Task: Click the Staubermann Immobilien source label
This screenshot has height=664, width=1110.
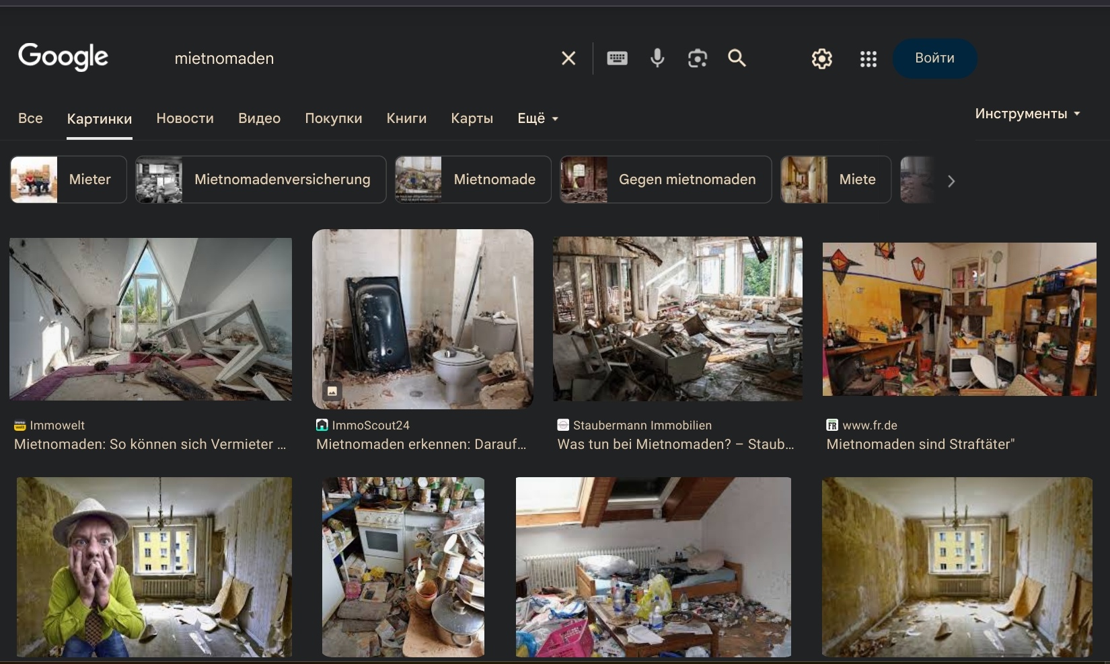Action: click(x=642, y=425)
